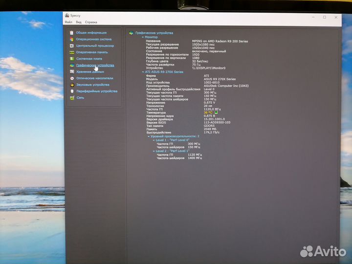Click the Системная плата motherboard icon
The image size is (352, 264).
72,59
